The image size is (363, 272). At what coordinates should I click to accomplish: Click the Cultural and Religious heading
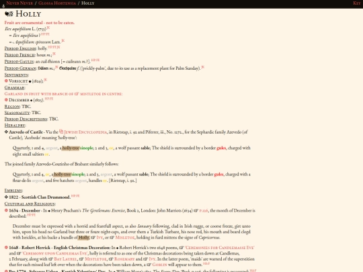[x=30, y=203]
